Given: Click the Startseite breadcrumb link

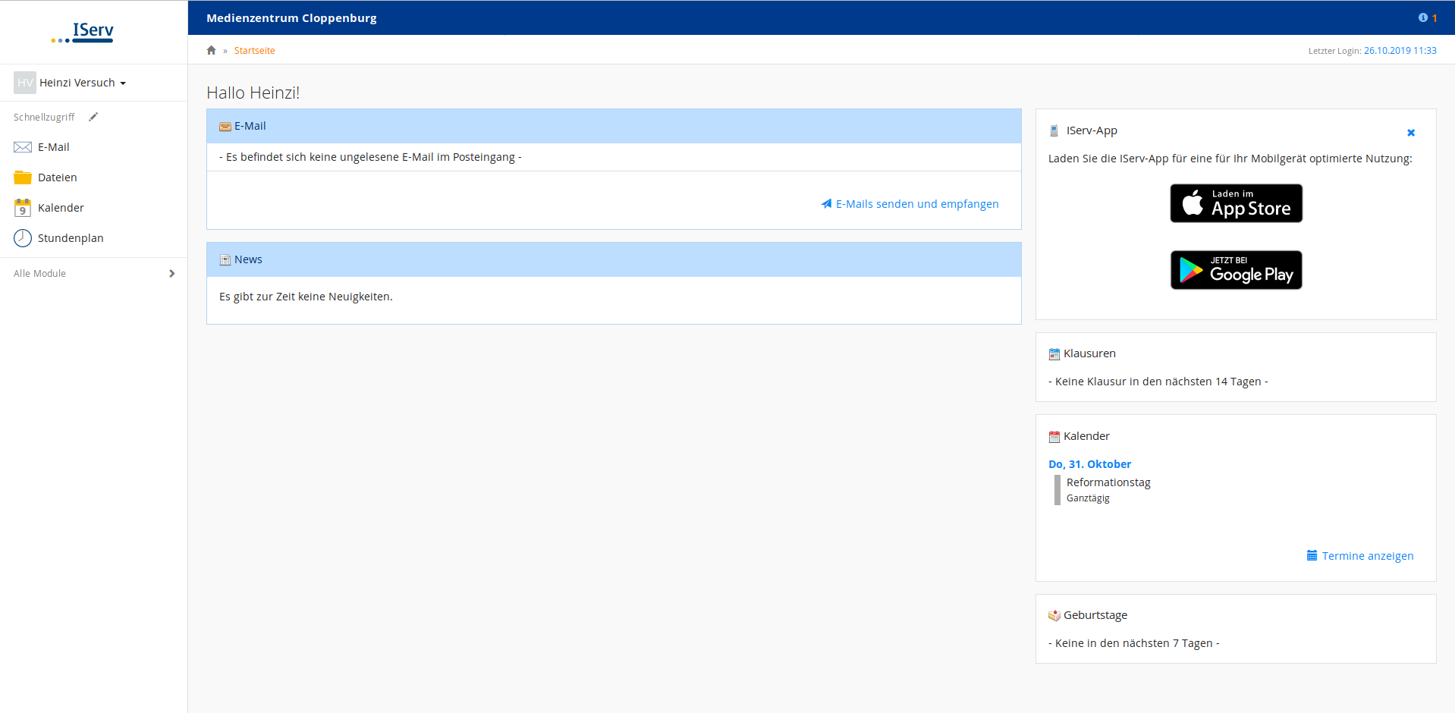Looking at the screenshot, I should 254,51.
